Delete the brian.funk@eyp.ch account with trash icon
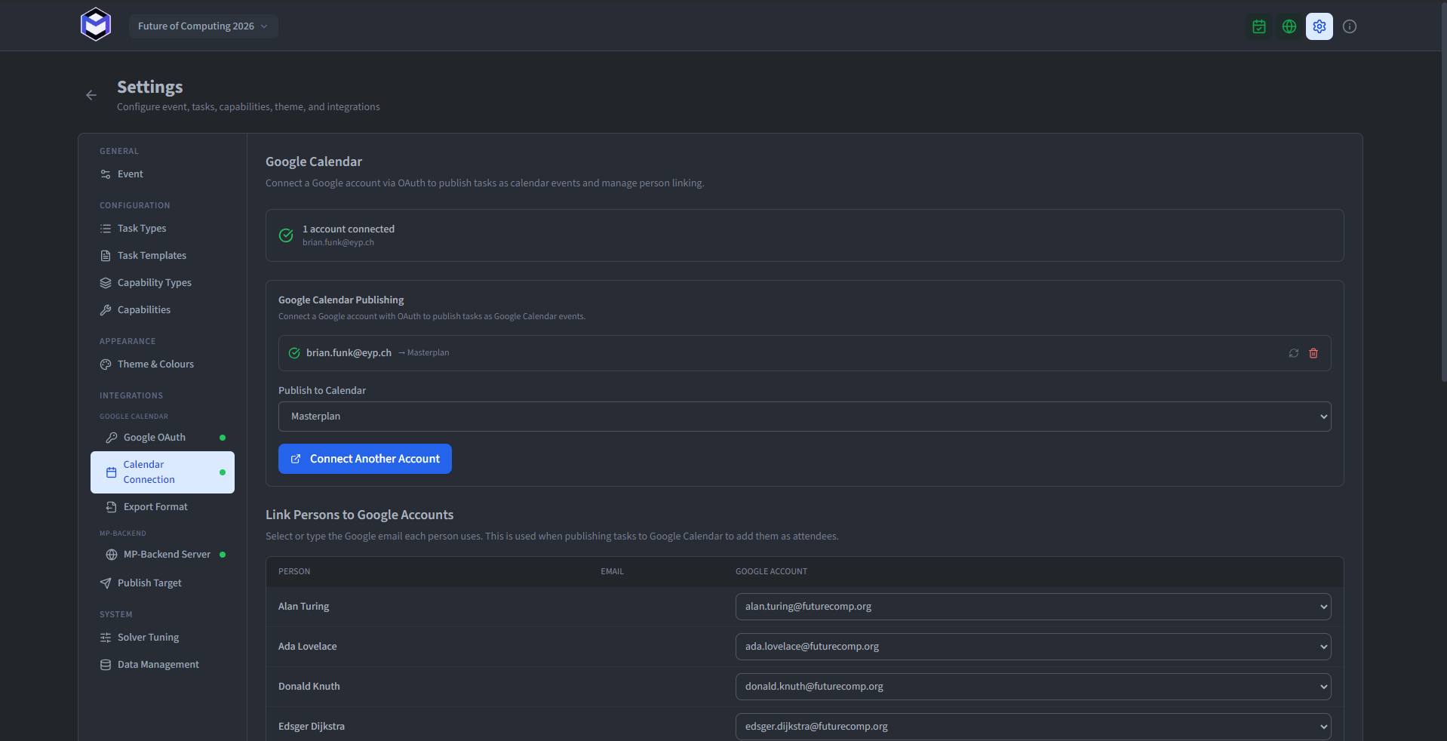The width and height of the screenshot is (1447, 741). 1313,353
